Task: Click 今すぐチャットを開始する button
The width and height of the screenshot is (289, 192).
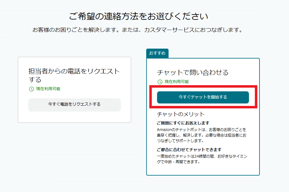Action: coord(203,97)
